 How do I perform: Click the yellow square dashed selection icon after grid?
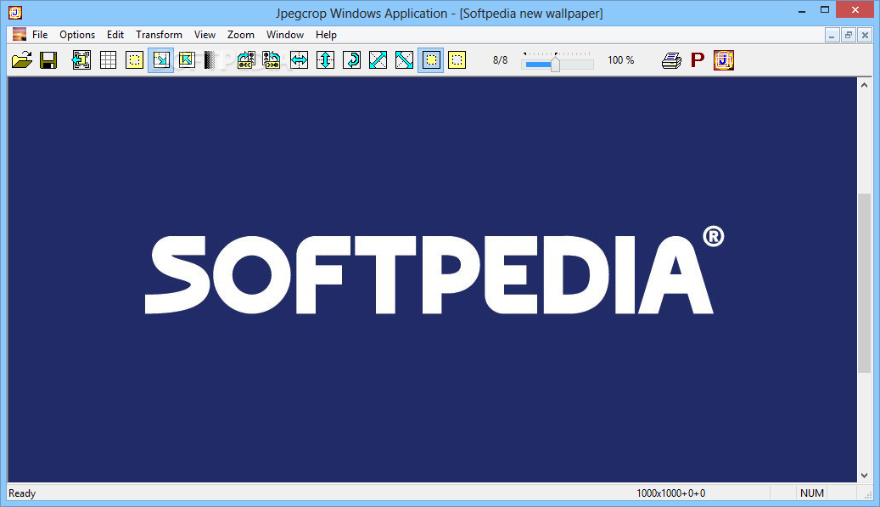(134, 60)
